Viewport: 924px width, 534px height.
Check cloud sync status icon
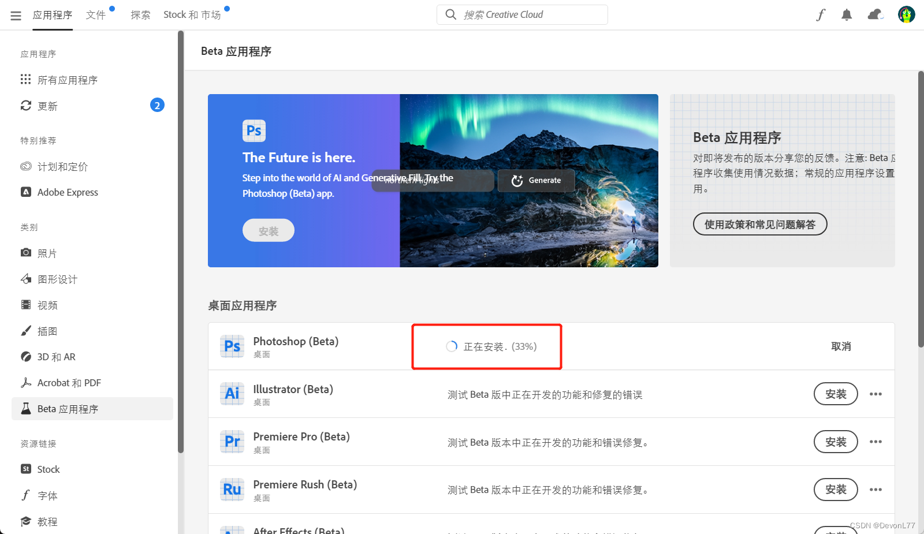(x=875, y=14)
